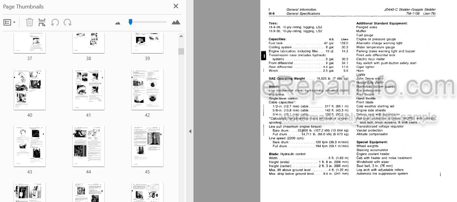The height and width of the screenshot is (202, 457).
Task: Click the 'Capacities:' heading
Action: [277, 39]
